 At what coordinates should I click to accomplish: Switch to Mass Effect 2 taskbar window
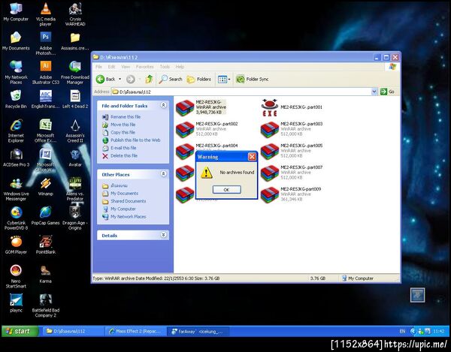click(135, 331)
